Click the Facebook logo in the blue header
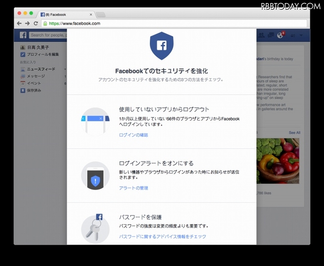Screen dimensions: 324x266 [x=23, y=35]
